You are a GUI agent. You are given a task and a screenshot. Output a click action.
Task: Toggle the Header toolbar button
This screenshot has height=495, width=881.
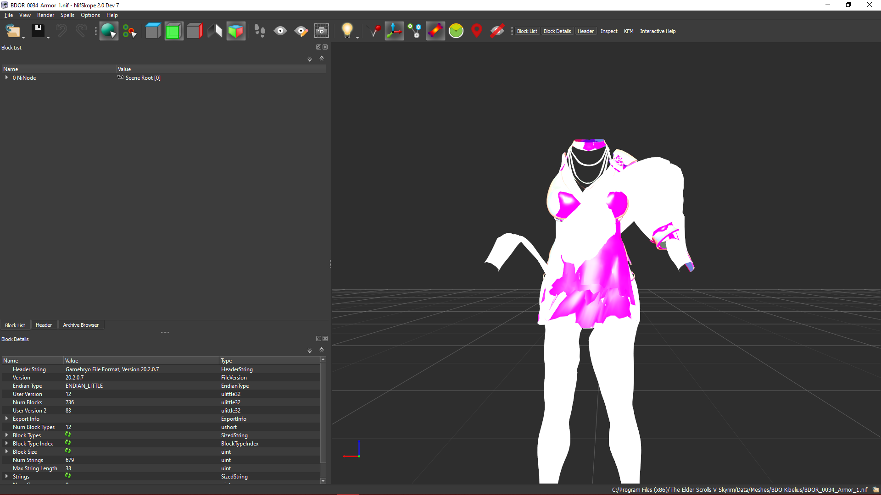coord(585,31)
